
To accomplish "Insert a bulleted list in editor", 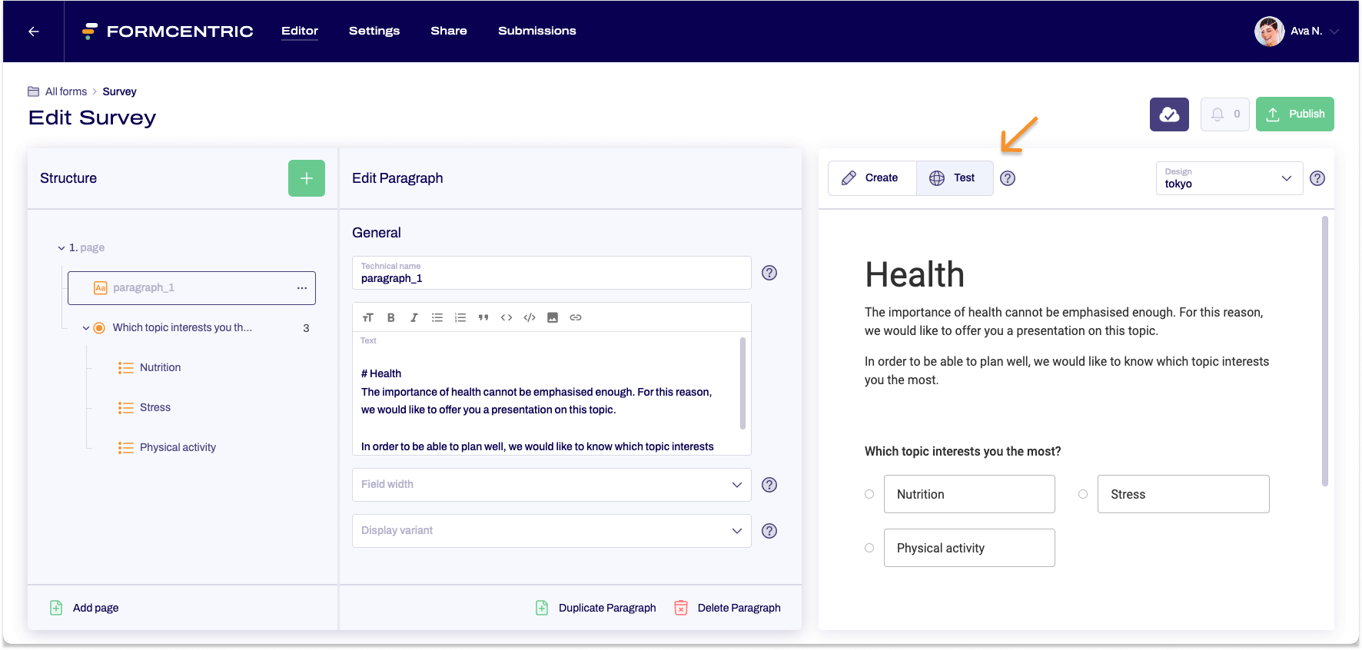I will [437, 317].
